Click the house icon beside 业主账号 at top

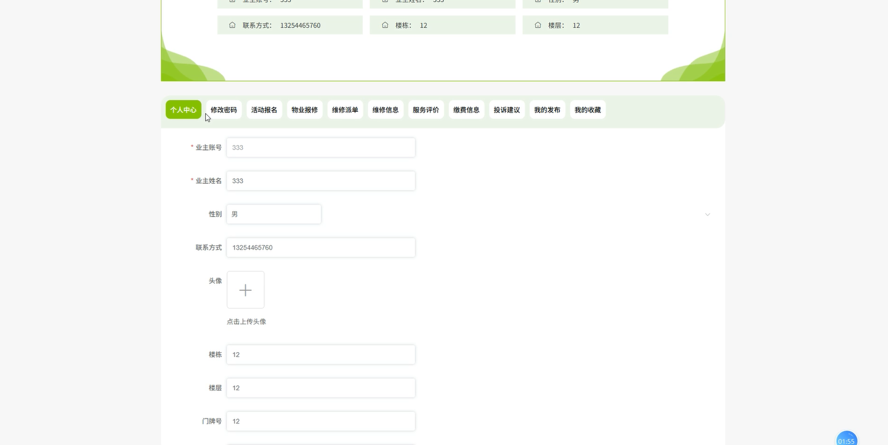point(232,1)
